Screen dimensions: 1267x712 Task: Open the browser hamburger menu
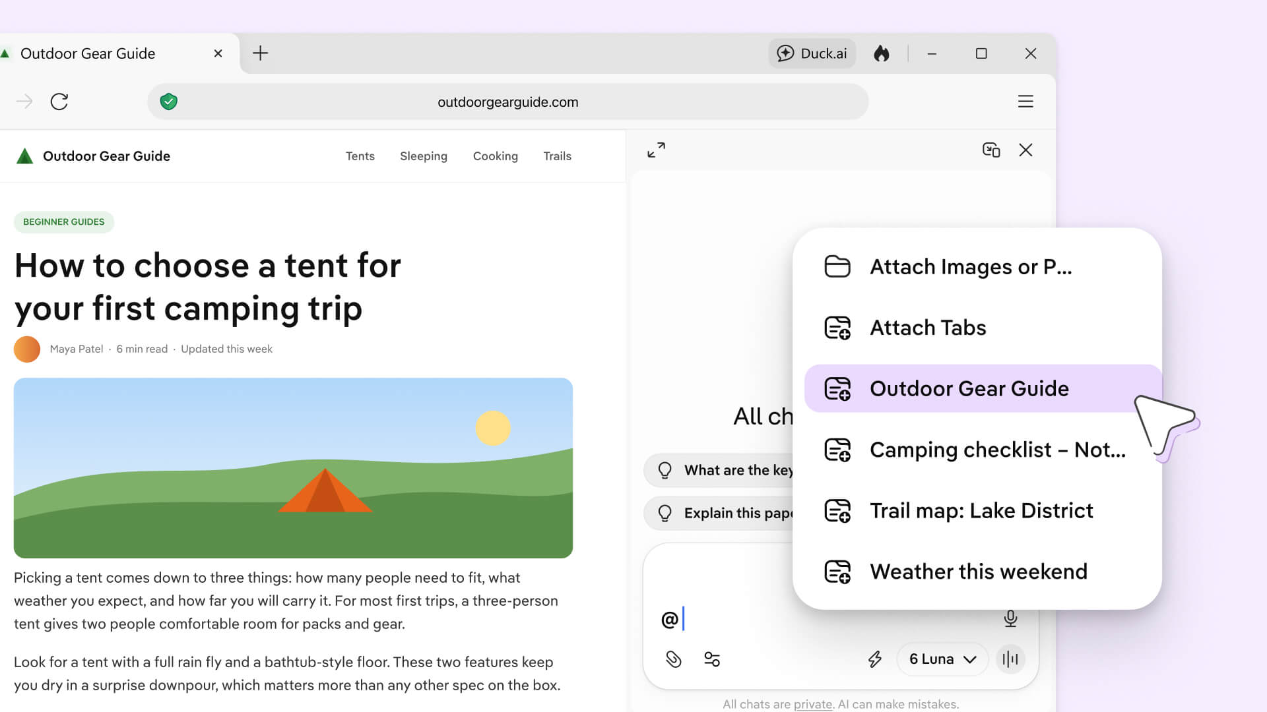pyautogui.click(x=1025, y=102)
